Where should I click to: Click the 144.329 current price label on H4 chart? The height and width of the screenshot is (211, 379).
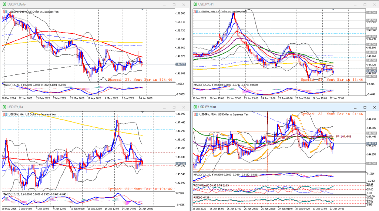(181, 164)
